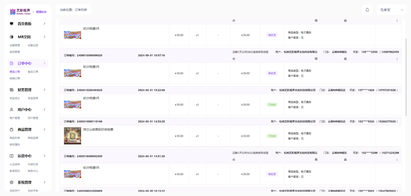Click timestamp 2024-08-31 14:53:20

pyautogui.click(x=152, y=121)
